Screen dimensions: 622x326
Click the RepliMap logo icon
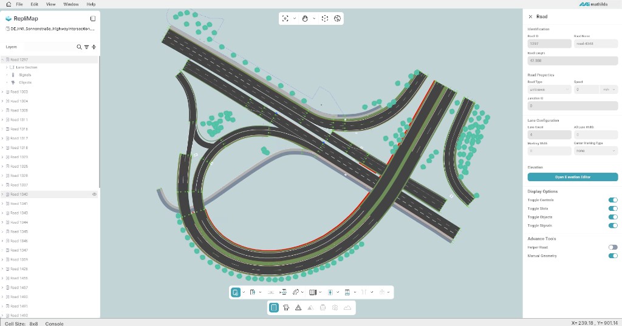coord(9,19)
